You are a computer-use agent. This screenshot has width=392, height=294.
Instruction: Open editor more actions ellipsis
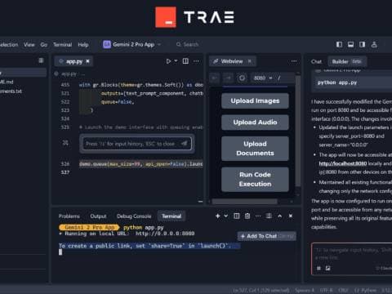click(x=196, y=61)
